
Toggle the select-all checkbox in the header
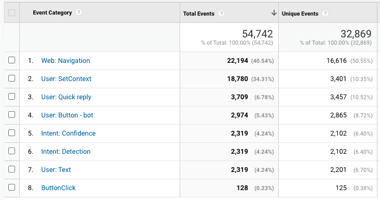click(x=11, y=12)
